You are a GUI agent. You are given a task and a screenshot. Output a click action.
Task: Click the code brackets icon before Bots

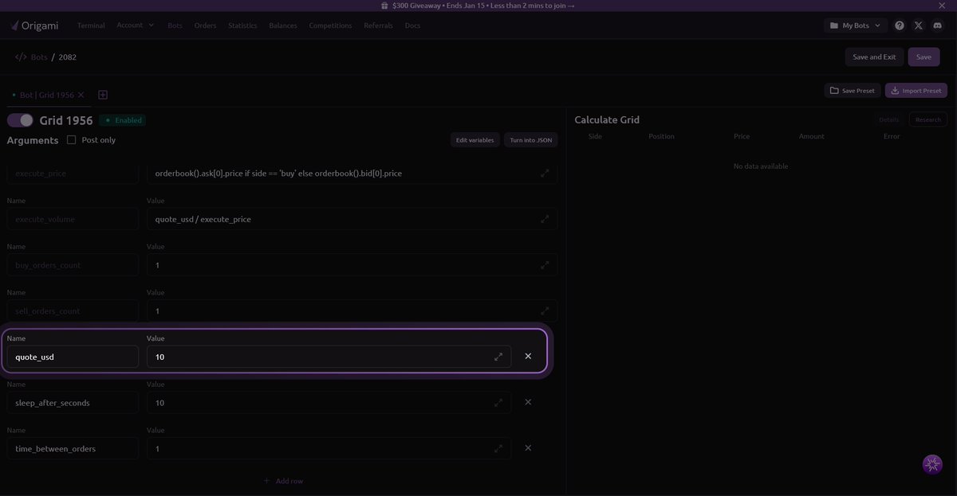[21, 57]
